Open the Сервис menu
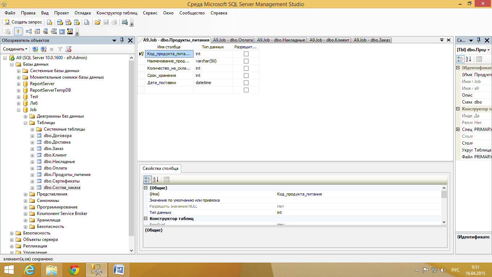This screenshot has width=492, height=277. [x=150, y=13]
